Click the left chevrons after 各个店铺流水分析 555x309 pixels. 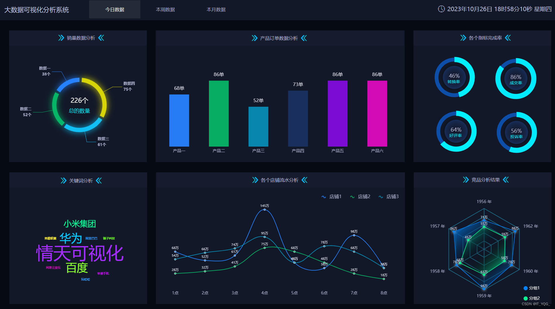[x=304, y=180]
